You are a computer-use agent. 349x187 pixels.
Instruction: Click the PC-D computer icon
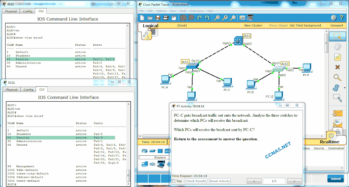pyautogui.click(x=250, y=85)
